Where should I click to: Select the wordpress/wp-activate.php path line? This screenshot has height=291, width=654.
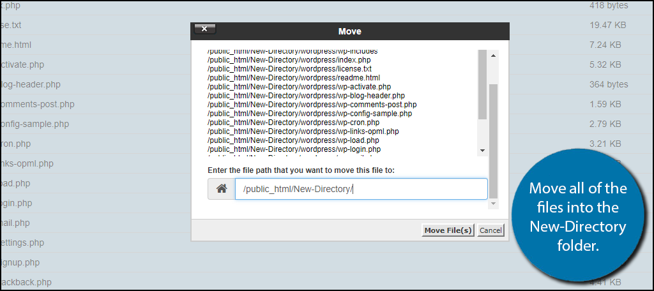coord(299,87)
